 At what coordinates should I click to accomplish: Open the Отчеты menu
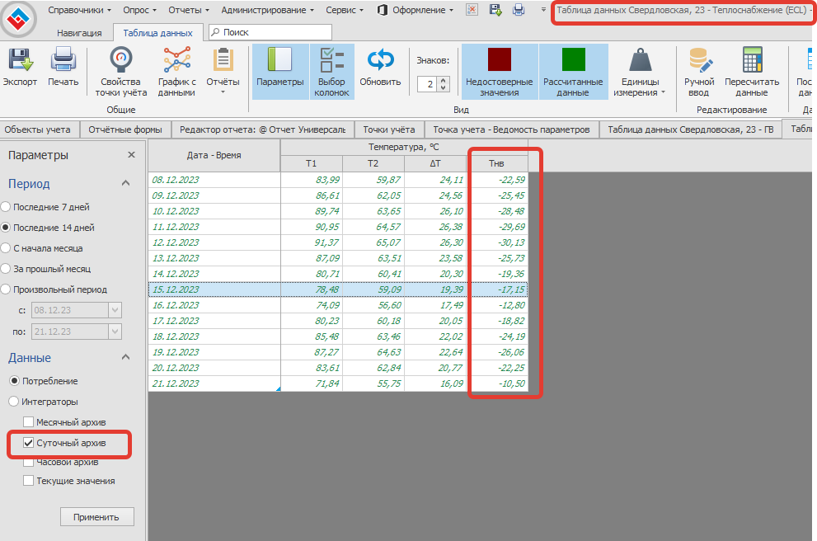[189, 10]
